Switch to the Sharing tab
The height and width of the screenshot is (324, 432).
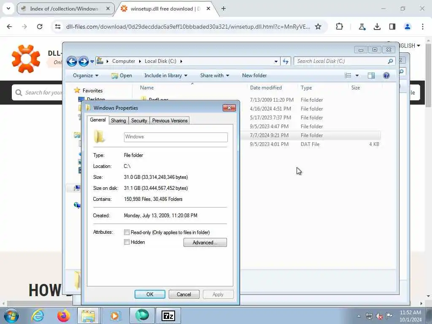(x=119, y=121)
